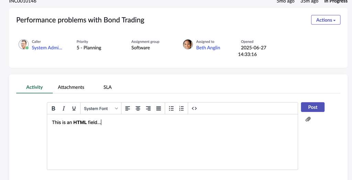Toggle underline formatting in editor toolbar
The image size is (352, 180).
click(x=74, y=109)
